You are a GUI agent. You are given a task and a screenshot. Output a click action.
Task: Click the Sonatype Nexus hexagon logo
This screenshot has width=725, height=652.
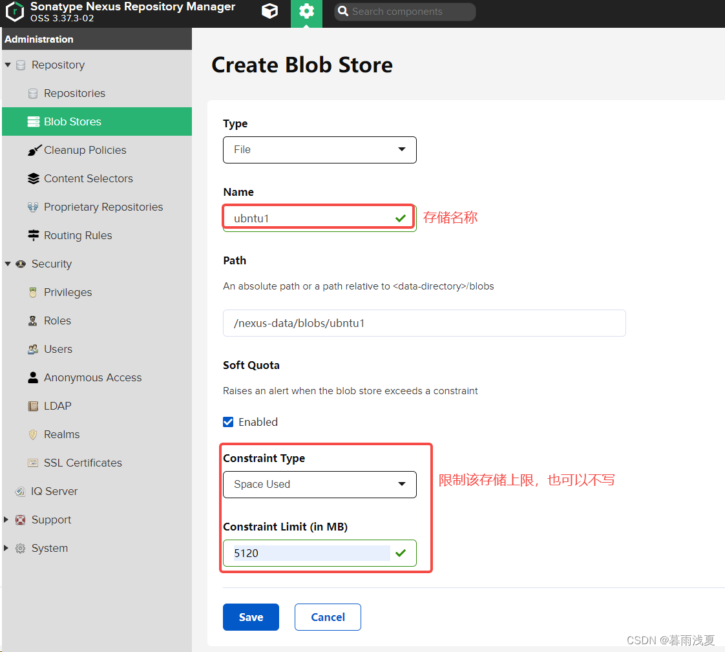click(x=15, y=12)
